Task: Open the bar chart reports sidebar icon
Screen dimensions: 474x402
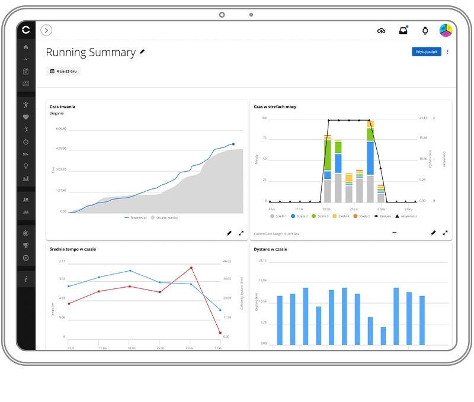Action: click(25, 178)
